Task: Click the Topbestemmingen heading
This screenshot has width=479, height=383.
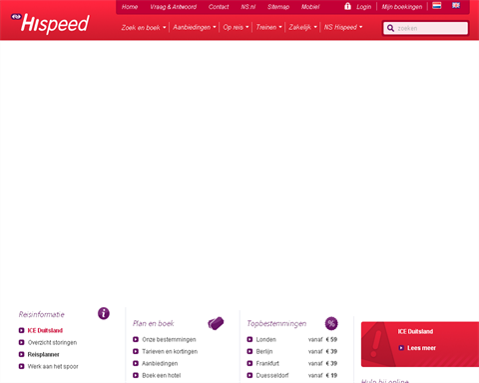Action: point(276,323)
